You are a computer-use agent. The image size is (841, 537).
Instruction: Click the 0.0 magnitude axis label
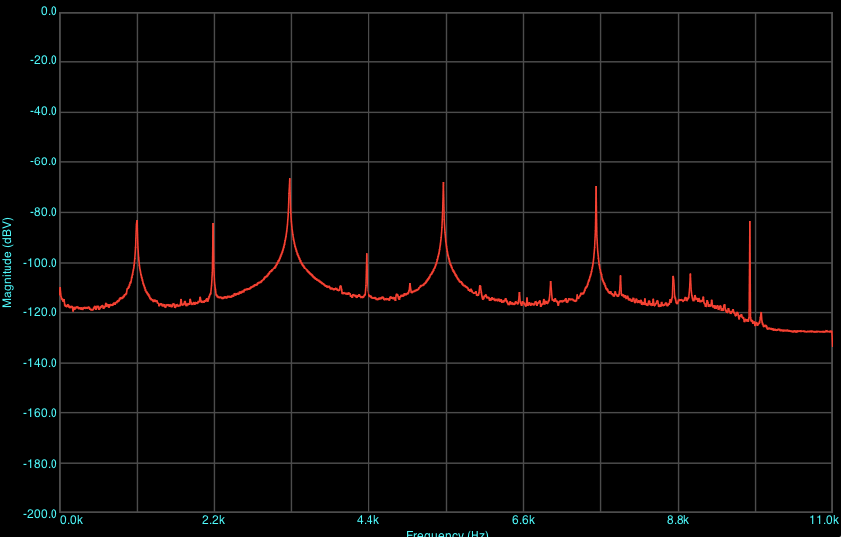point(49,11)
